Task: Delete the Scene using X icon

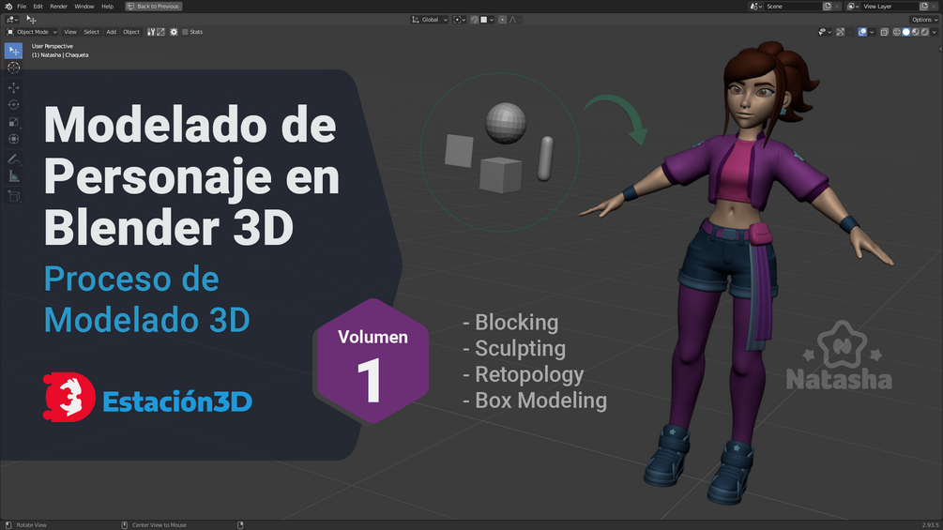Action: coord(837,6)
